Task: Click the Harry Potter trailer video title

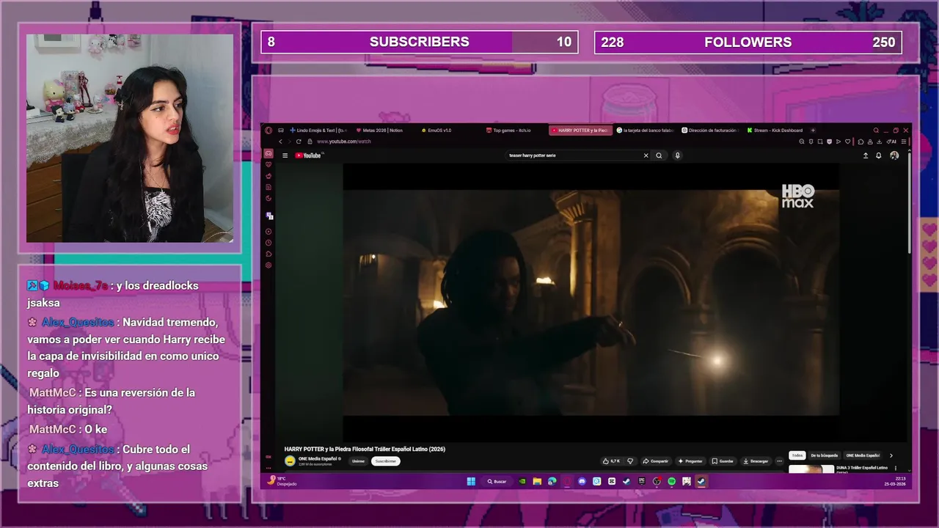Action: [365, 449]
